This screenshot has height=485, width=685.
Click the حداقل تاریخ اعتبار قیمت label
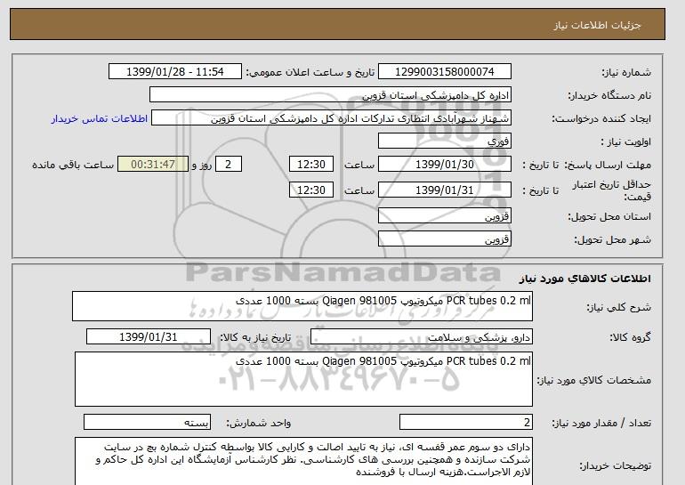coord(612,190)
